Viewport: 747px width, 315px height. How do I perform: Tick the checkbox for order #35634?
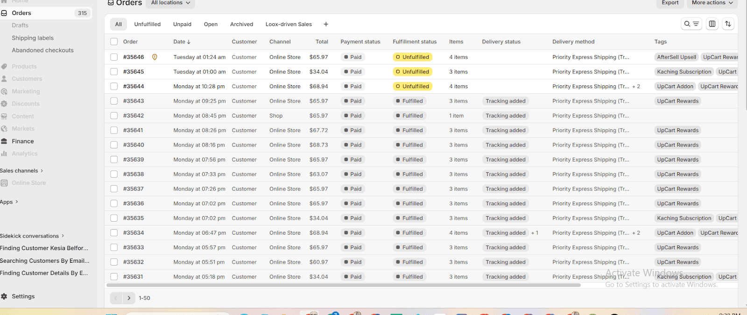tap(114, 233)
